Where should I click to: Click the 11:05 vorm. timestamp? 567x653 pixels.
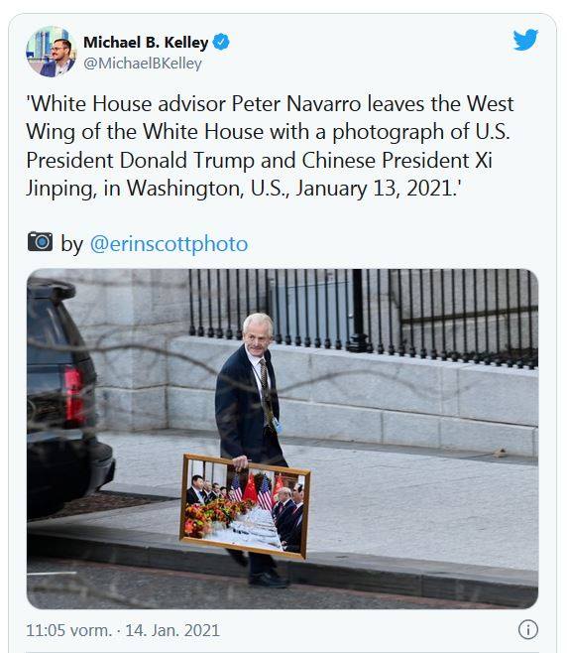[69, 630]
